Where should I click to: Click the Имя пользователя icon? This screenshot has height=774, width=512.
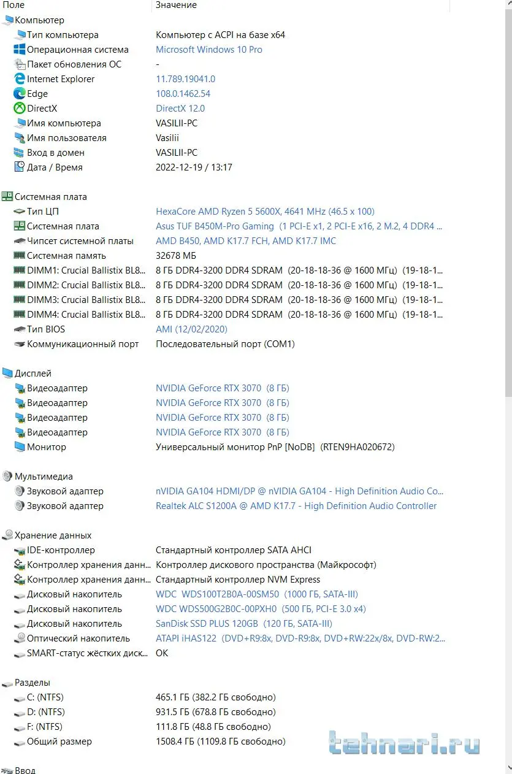(x=20, y=138)
